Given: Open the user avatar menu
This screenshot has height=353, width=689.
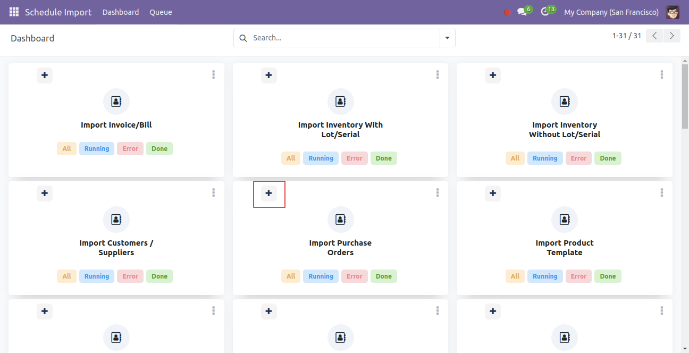Looking at the screenshot, I should [673, 12].
